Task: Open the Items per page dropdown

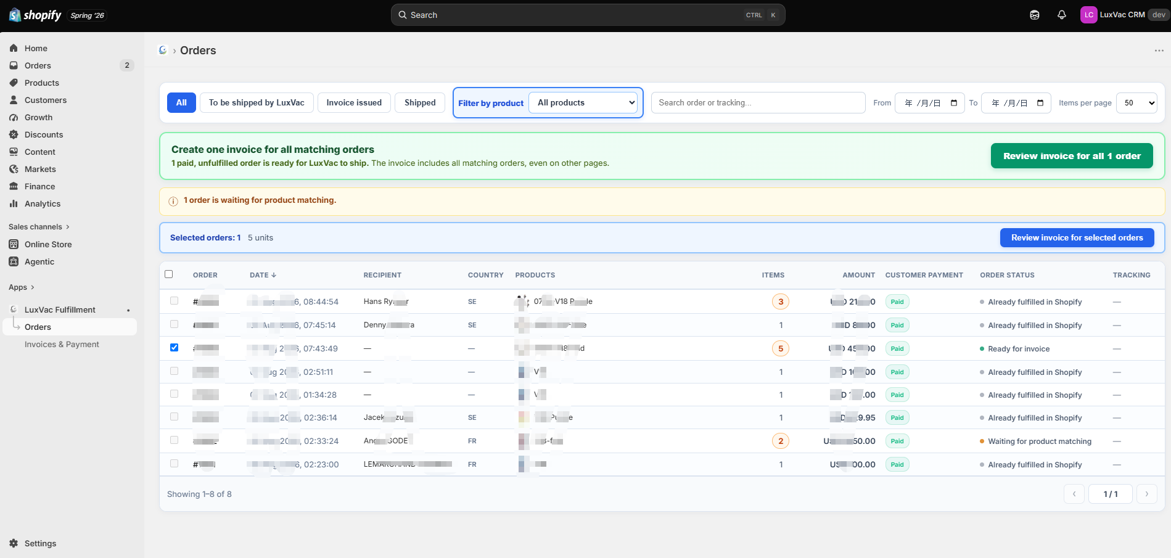Action: (1138, 103)
